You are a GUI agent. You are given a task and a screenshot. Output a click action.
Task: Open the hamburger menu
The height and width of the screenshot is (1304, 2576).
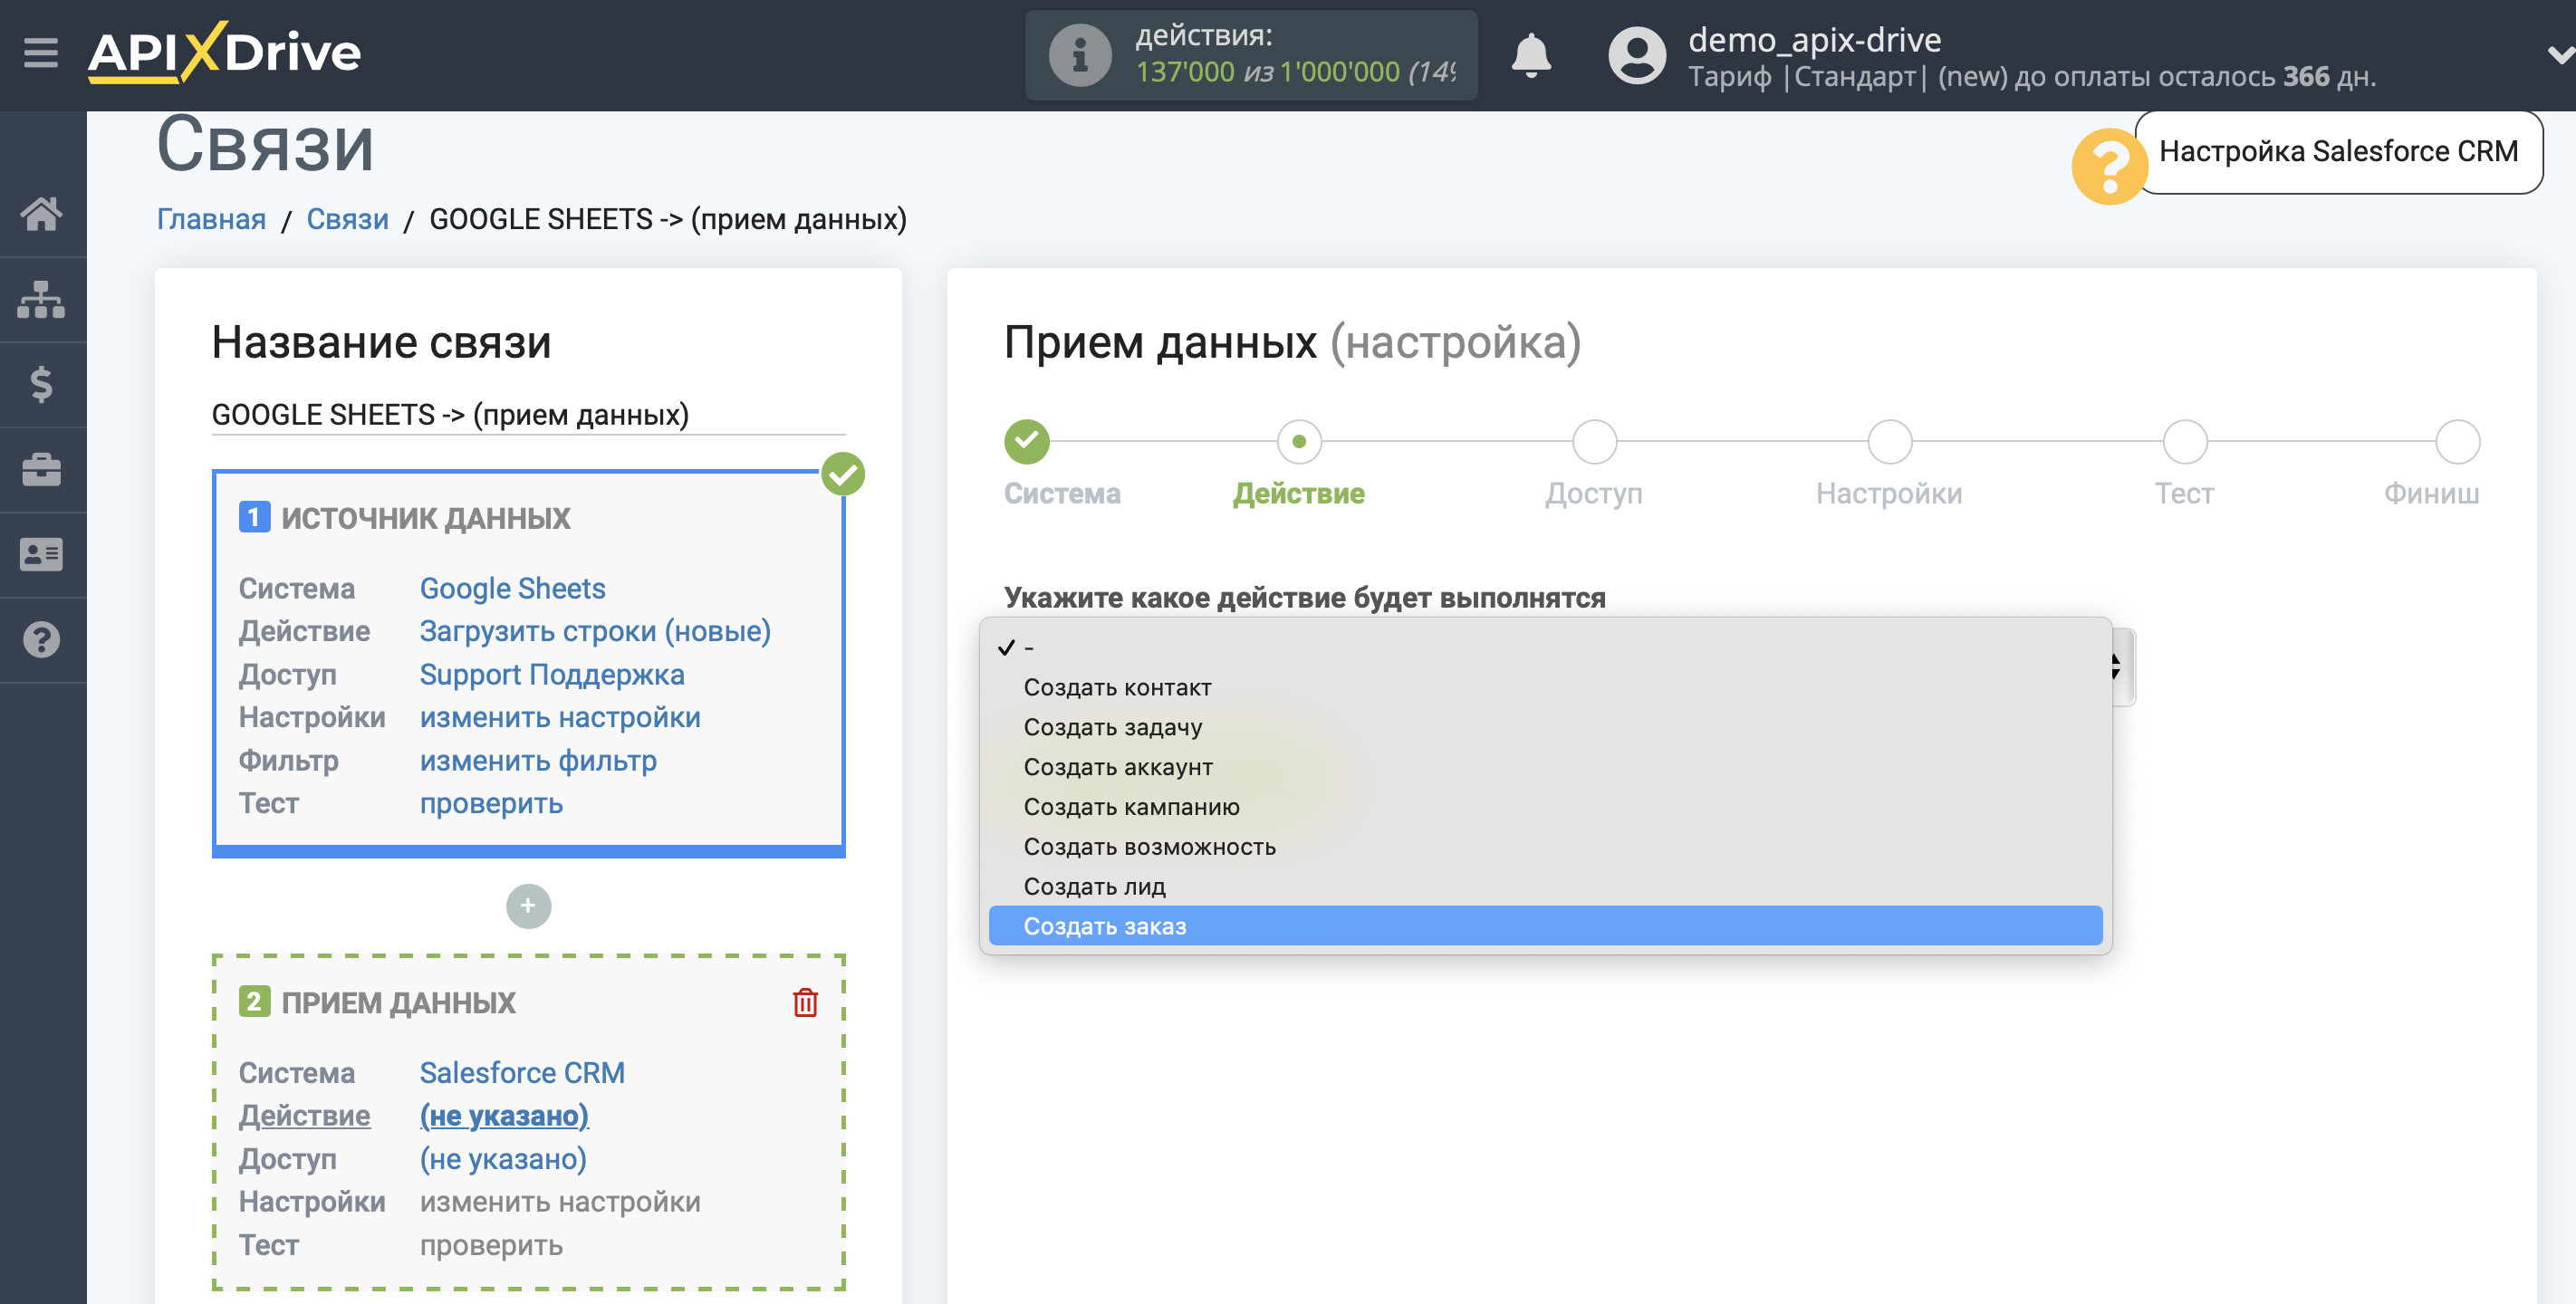[x=41, y=52]
